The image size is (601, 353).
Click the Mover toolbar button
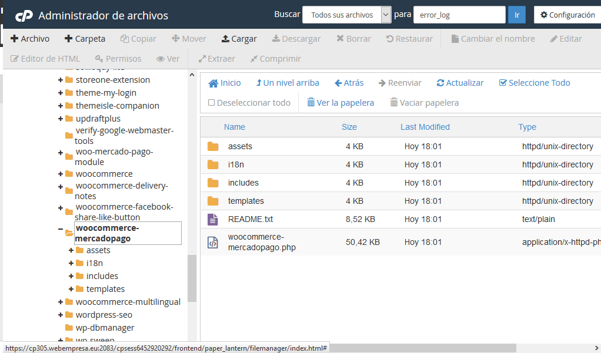coord(189,39)
